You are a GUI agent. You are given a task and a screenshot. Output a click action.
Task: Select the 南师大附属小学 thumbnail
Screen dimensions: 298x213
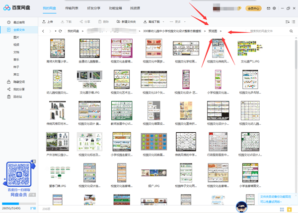click(x=58, y=49)
